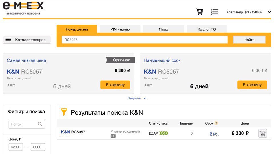
Task: Select the Марка tab
Action: [164, 29]
